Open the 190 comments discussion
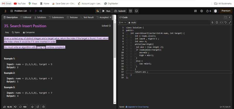This screenshot has width=234, height=109. click(x=23, y=107)
